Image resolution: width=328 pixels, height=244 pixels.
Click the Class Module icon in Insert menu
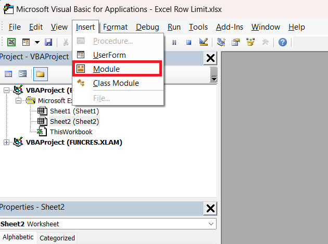(81, 83)
